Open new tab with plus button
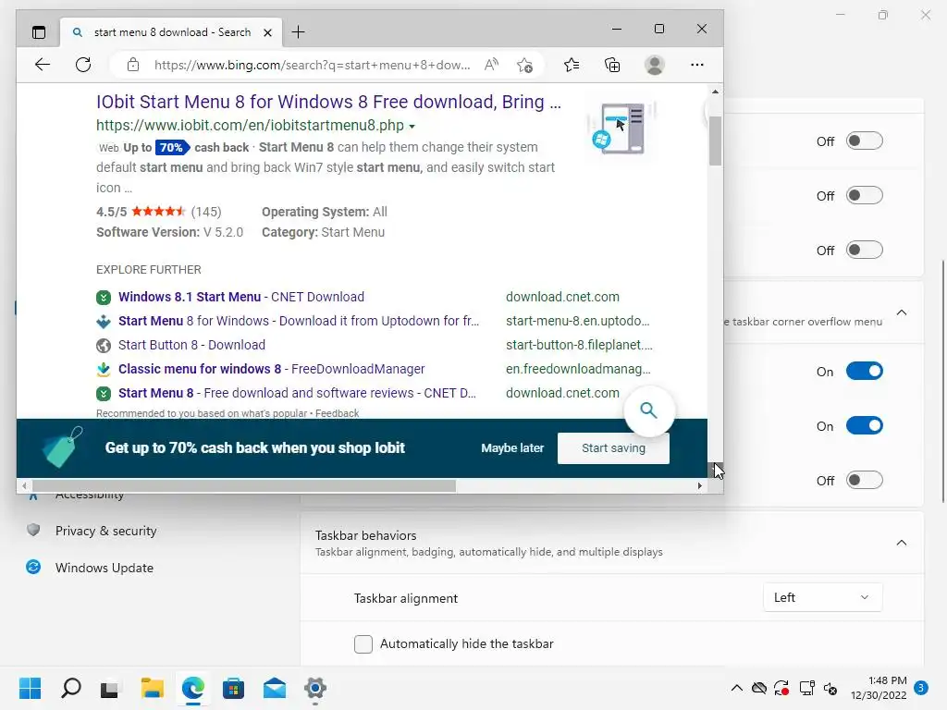Viewport: 947px width, 710px height. [299, 32]
